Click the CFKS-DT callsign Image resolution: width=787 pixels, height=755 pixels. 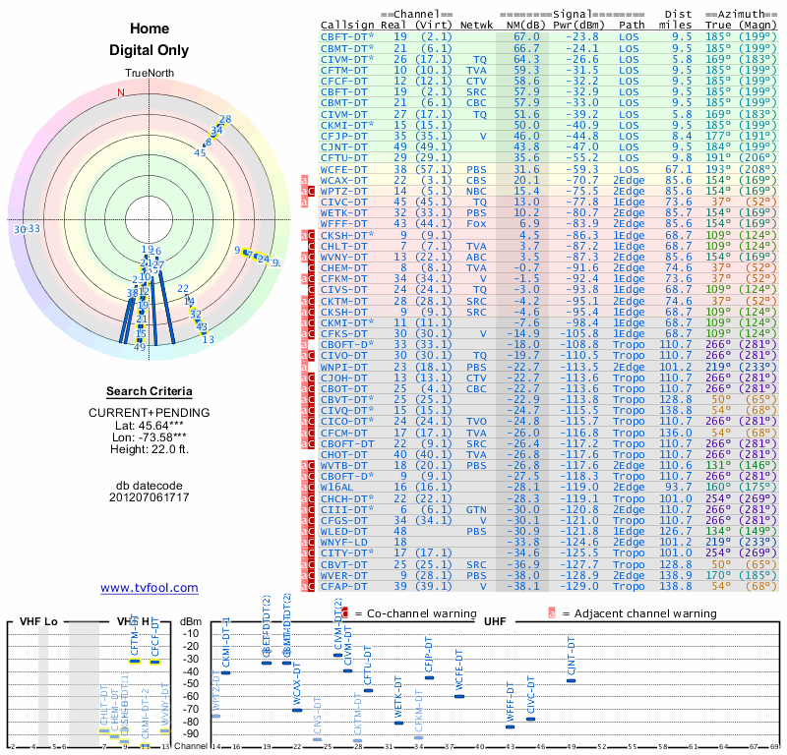[x=343, y=333]
